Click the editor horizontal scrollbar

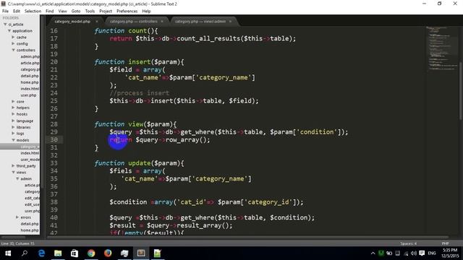[247, 237]
